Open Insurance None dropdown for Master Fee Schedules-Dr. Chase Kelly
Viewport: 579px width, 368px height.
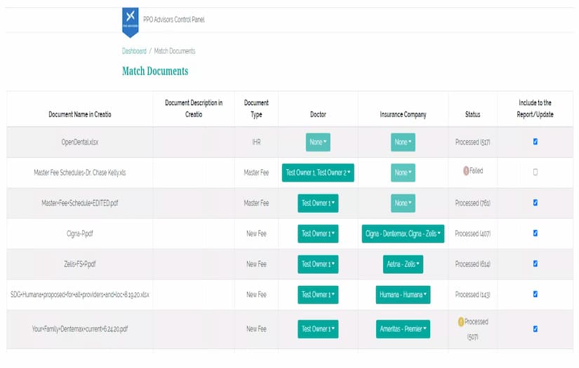403,172
